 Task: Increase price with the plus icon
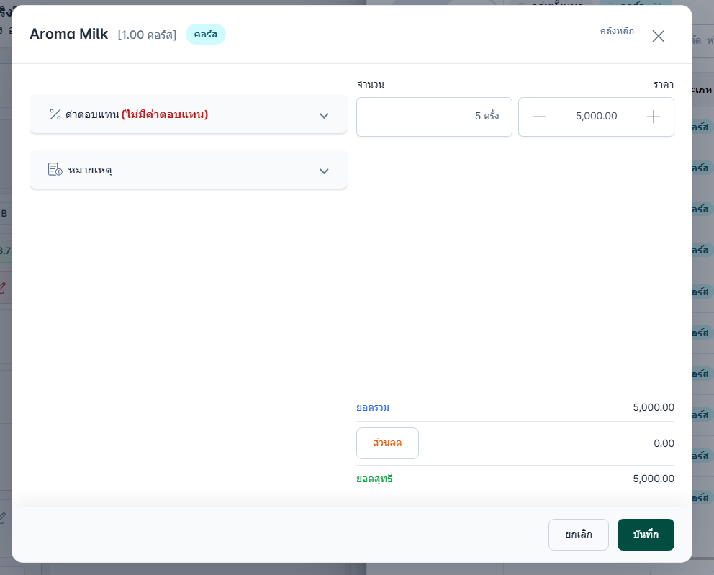pos(653,117)
